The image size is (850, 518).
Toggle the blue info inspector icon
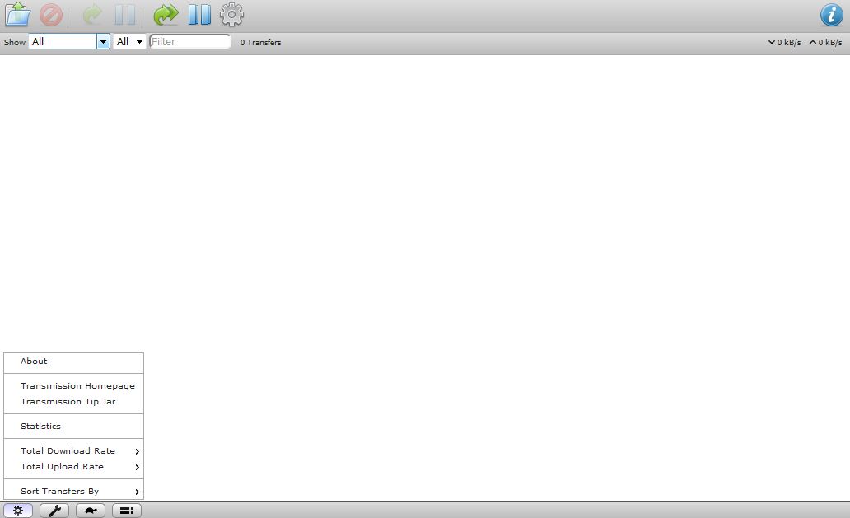click(832, 15)
